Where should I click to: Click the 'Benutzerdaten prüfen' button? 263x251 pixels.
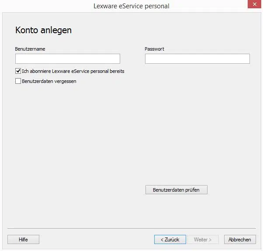(176, 190)
